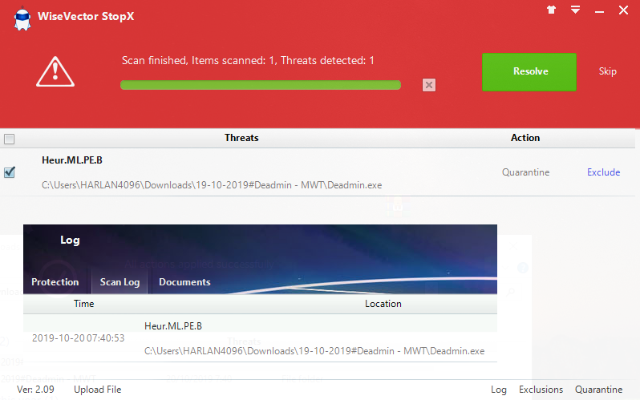This screenshot has width=640, height=400.
Task: Select the Deadmin.exe path in threat list
Action: pyautogui.click(x=212, y=185)
